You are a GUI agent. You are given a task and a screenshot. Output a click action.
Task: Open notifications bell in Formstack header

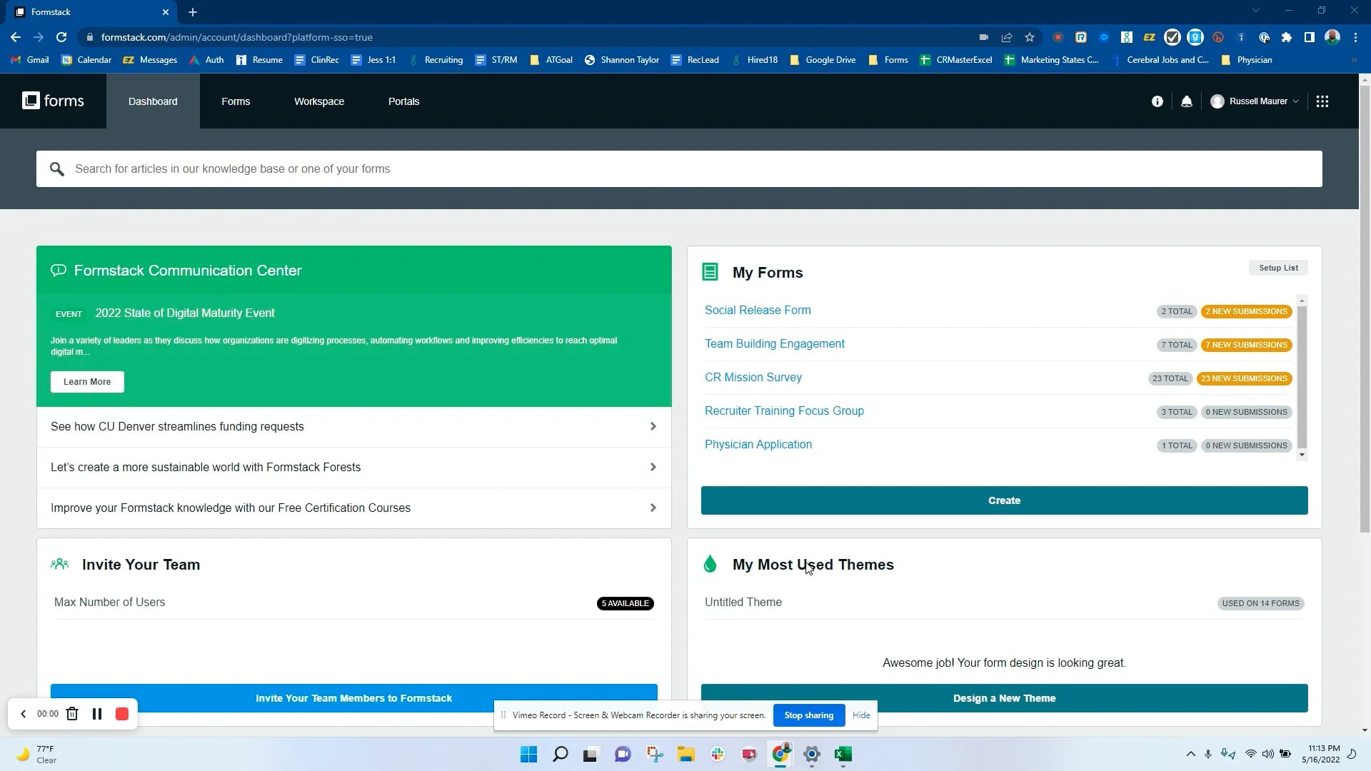pyautogui.click(x=1186, y=101)
